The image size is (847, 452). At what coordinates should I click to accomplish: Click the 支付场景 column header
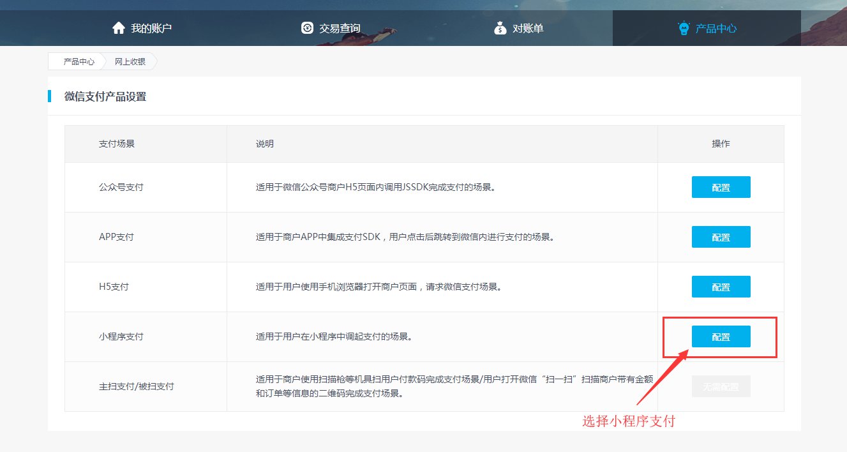117,144
